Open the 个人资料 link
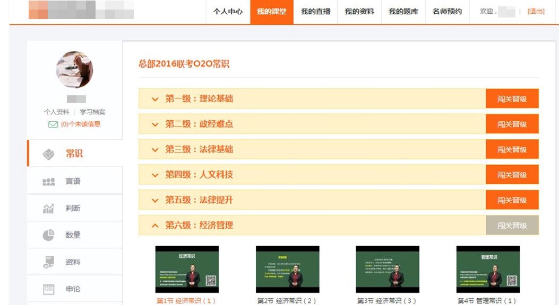The height and width of the screenshot is (305, 559). pyautogui.click(x=56, y=112)
